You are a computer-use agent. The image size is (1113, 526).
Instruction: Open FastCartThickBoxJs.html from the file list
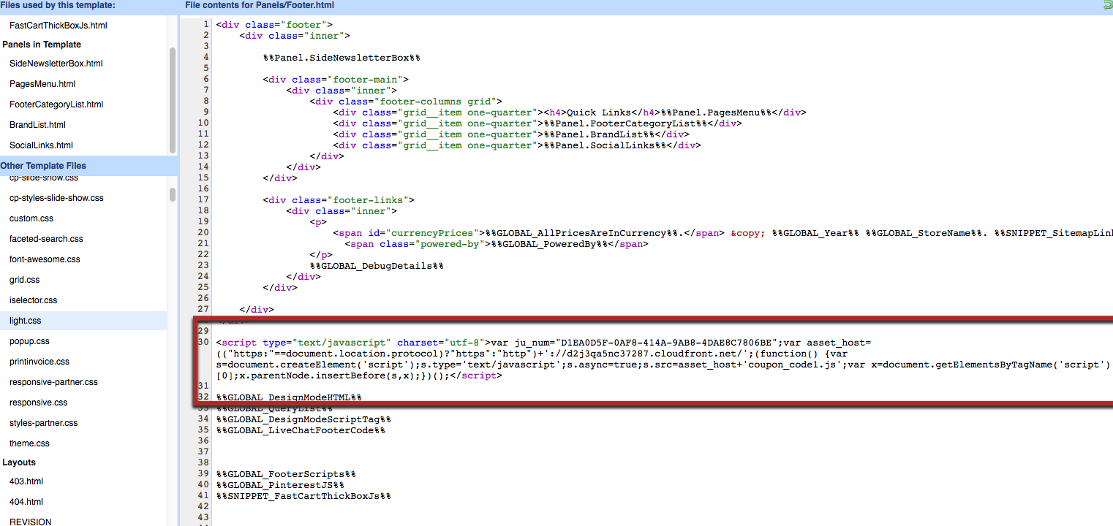(x=58, y=24)
